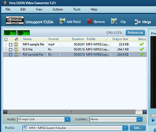Click film icon of MP4 sample file row
The height and width of the screenshot is (132, 156).
coord(16,44)
